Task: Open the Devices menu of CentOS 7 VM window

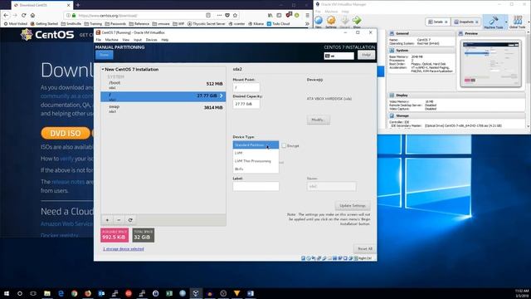Action: [x=151, y=40]
